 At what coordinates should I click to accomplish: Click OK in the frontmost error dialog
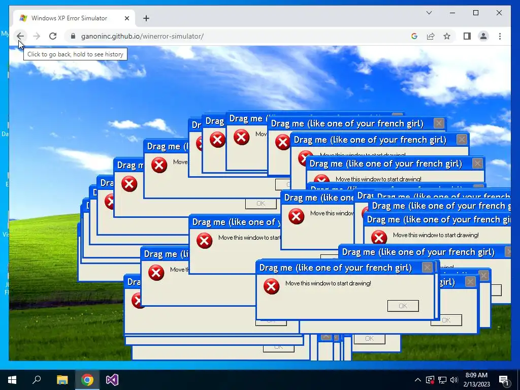tap(403, 306)
